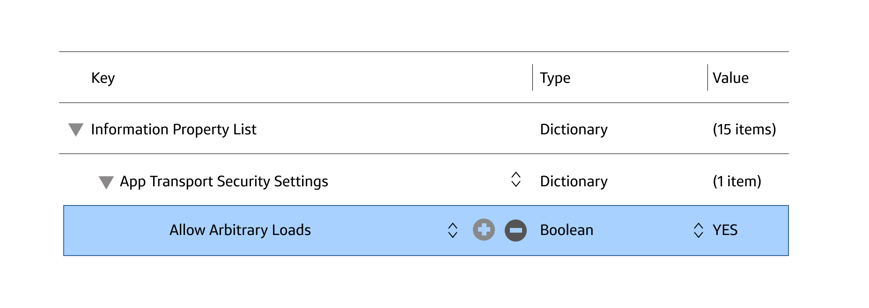The width and height of the screenshot is (869, 308).
Task: Click the Type column header
Action: click(555, 78)
